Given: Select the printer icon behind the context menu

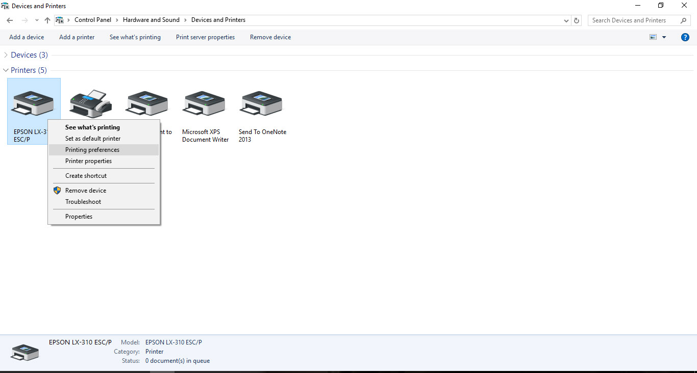Looking at the screenshot, I should [x=147, y=103].
